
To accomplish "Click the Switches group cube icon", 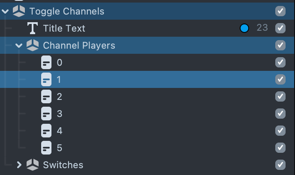I will click(x=33, y=165).
